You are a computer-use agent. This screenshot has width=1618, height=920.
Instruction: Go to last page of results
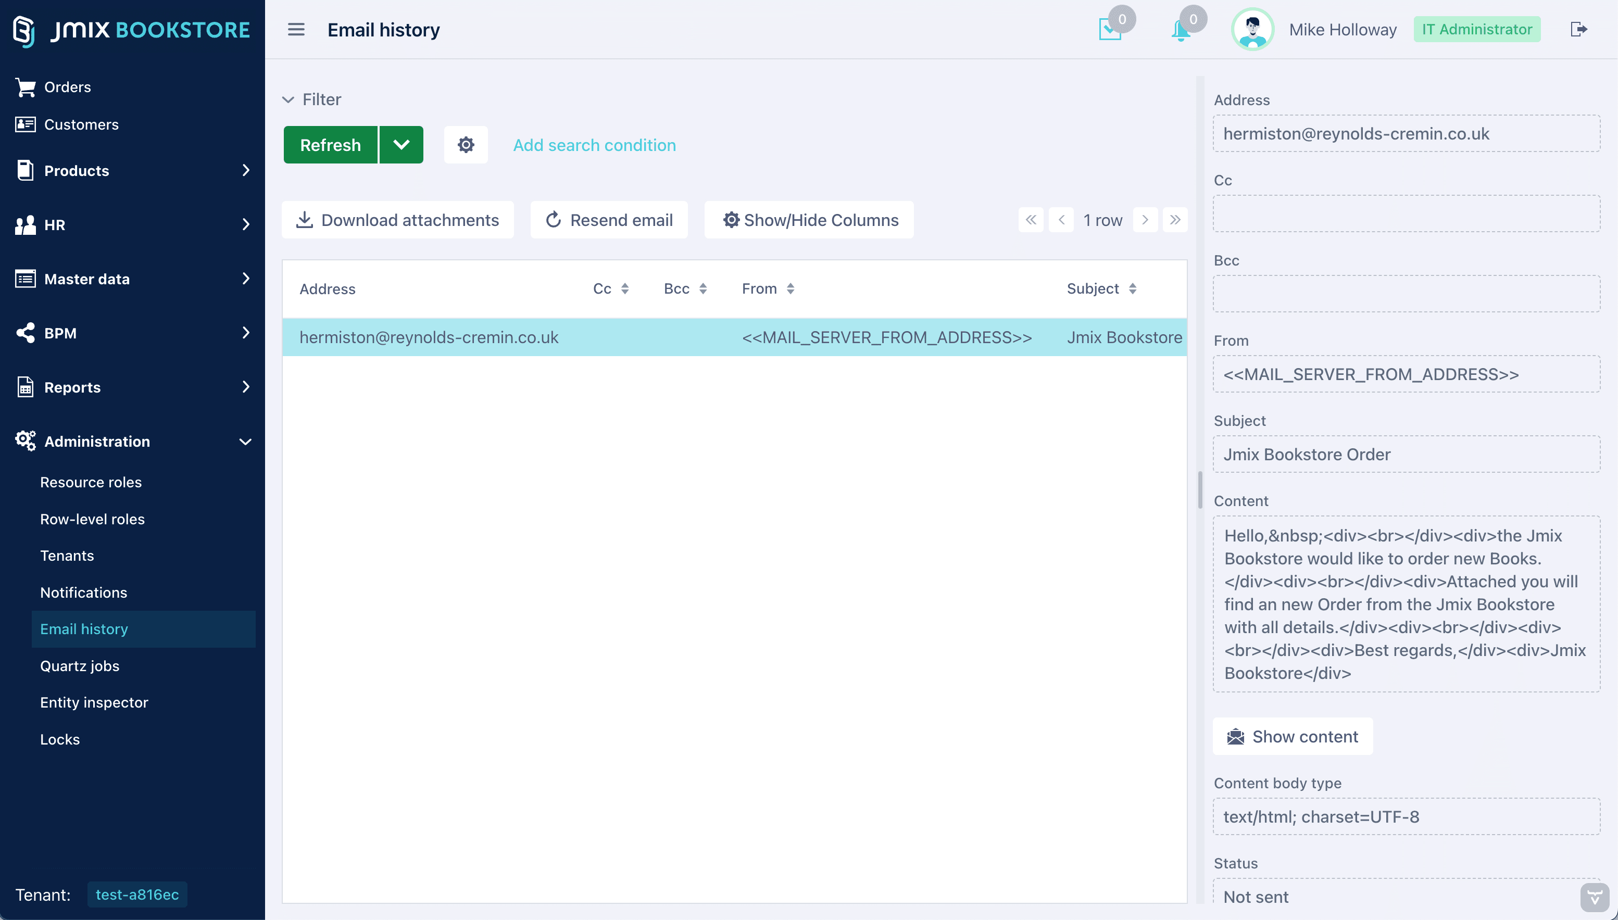pyautogui.click(x=1175, y=220)
